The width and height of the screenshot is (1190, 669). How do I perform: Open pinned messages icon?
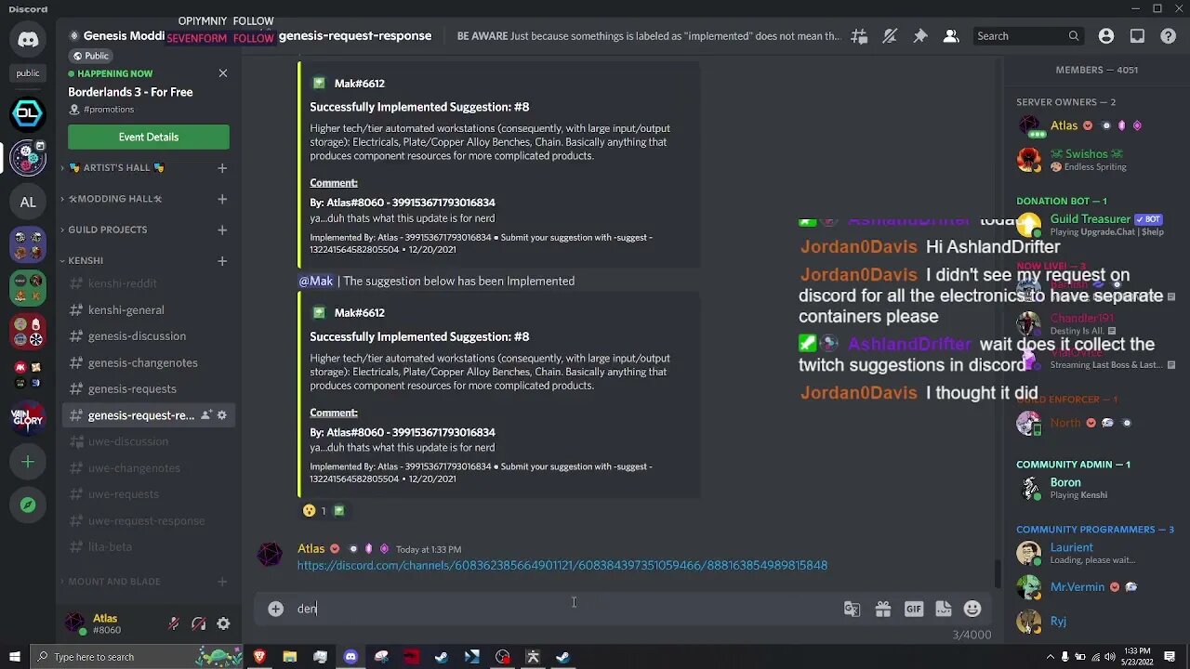(x=920, y=36)
